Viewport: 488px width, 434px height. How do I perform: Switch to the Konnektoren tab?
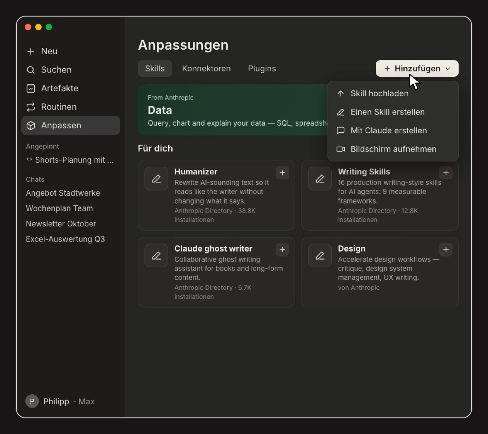point(206,69)
